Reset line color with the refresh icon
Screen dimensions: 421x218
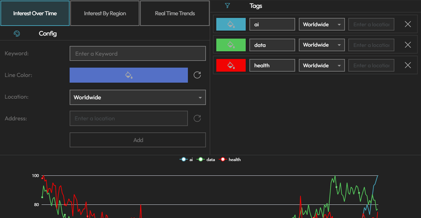tap(197, 75)
